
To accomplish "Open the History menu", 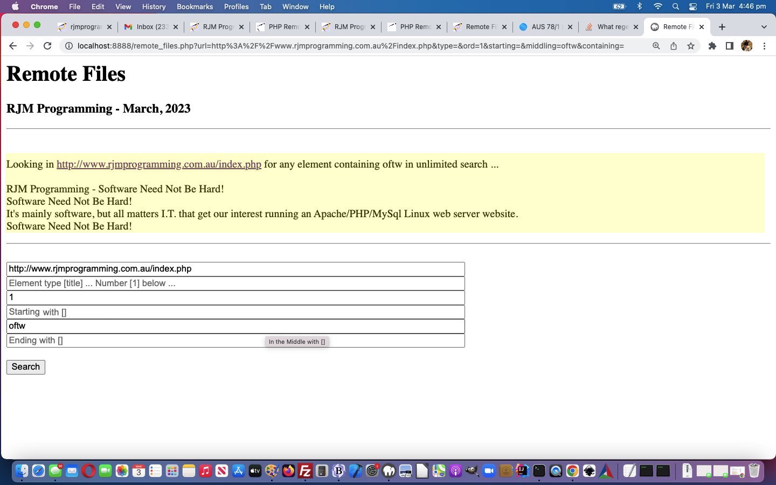I will coord(154,6).
